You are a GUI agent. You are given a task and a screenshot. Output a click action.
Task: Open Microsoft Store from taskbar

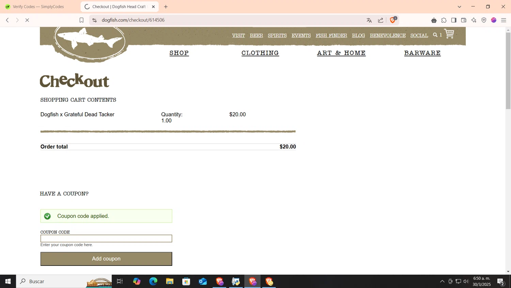coord(186,281)
